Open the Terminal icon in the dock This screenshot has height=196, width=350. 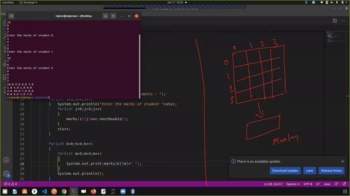[x=74, y=191]
